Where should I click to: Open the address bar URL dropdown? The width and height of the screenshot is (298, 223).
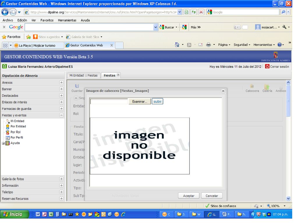[180, 12]
